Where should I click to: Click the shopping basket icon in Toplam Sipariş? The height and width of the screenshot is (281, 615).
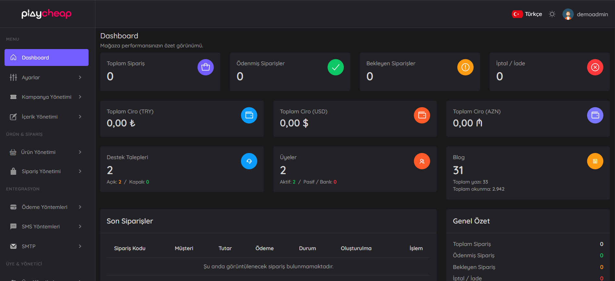[205, 67]
